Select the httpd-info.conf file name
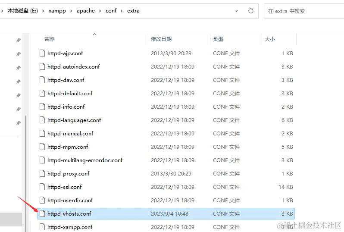344x232 pixels. pos(66,107)
